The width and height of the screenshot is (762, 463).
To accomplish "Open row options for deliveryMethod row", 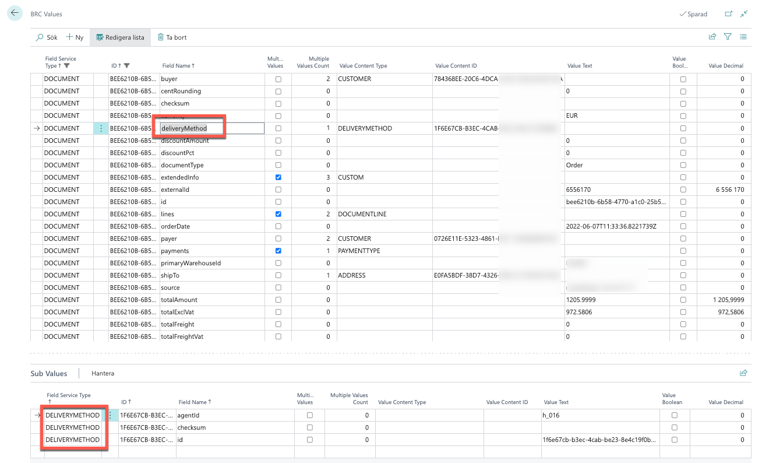I will [x=101, y=128].
